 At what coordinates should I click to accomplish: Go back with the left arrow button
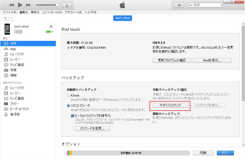tap(6, 18)
